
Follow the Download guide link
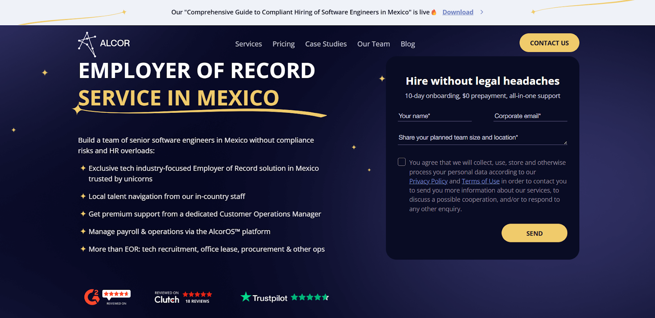tap(458, 12)
